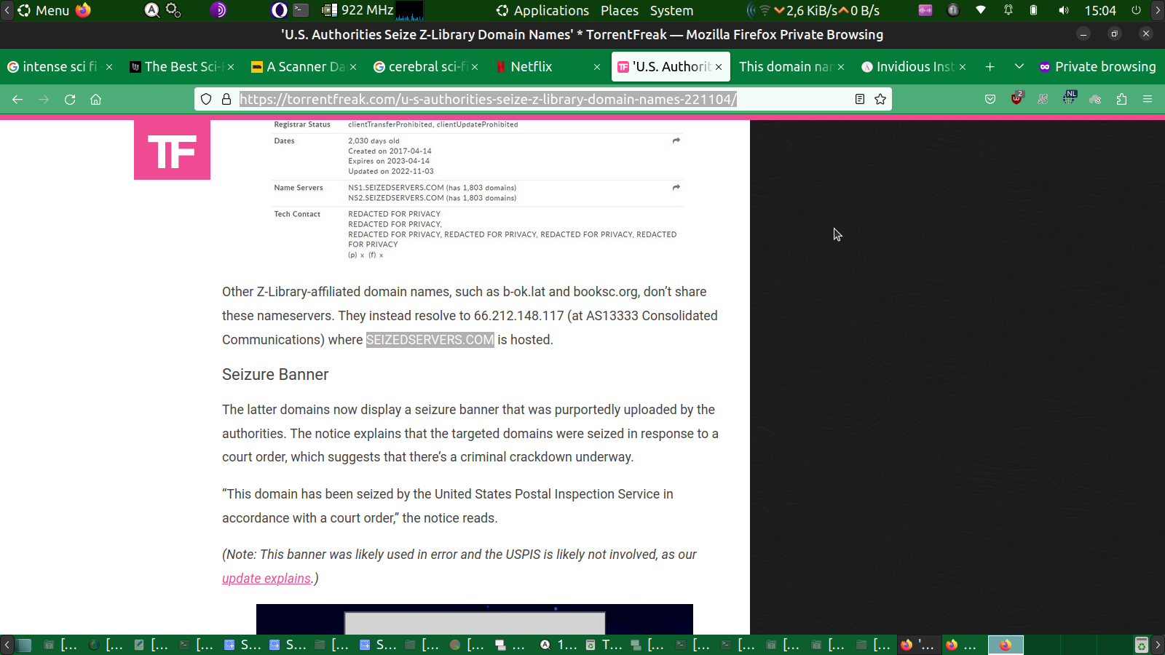Toggle reader view in the address bar
Viewport: 1165px width, 655px height.
pos(860,99)
